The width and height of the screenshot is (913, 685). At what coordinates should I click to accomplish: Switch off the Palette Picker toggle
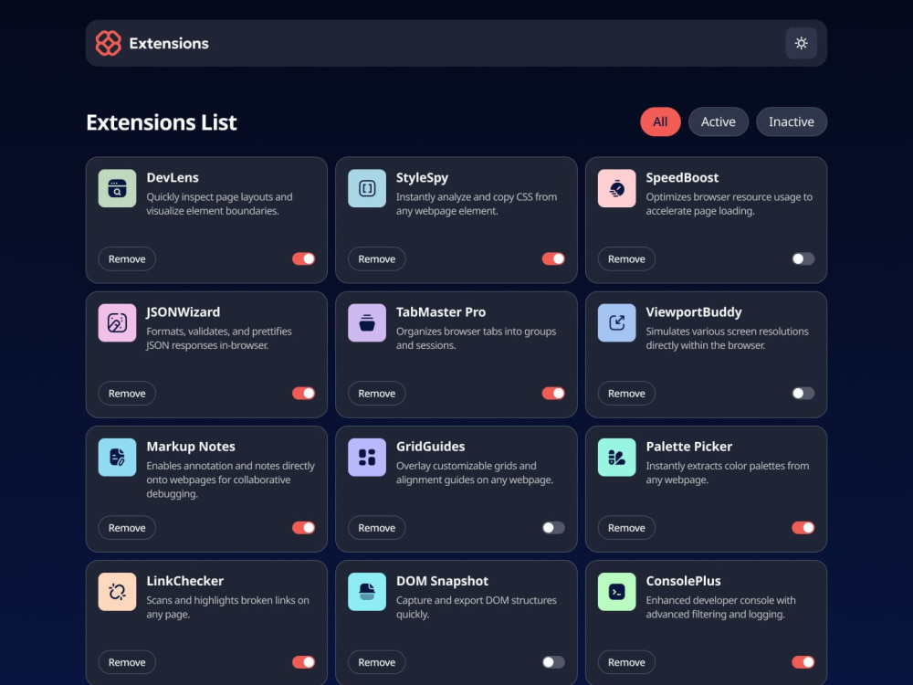coord(803,528)
